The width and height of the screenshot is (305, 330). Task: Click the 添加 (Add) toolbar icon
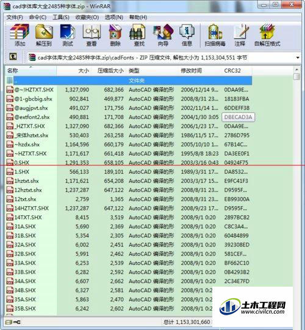click(20, 32)
